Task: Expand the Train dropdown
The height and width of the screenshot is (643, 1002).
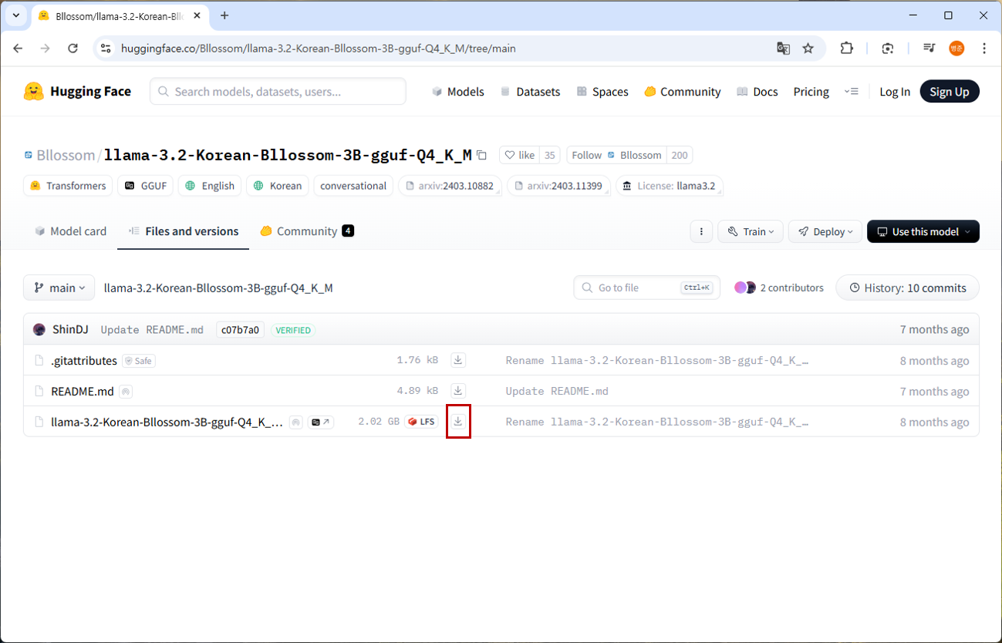Action: pyautogui.click(x=751, y=231)
